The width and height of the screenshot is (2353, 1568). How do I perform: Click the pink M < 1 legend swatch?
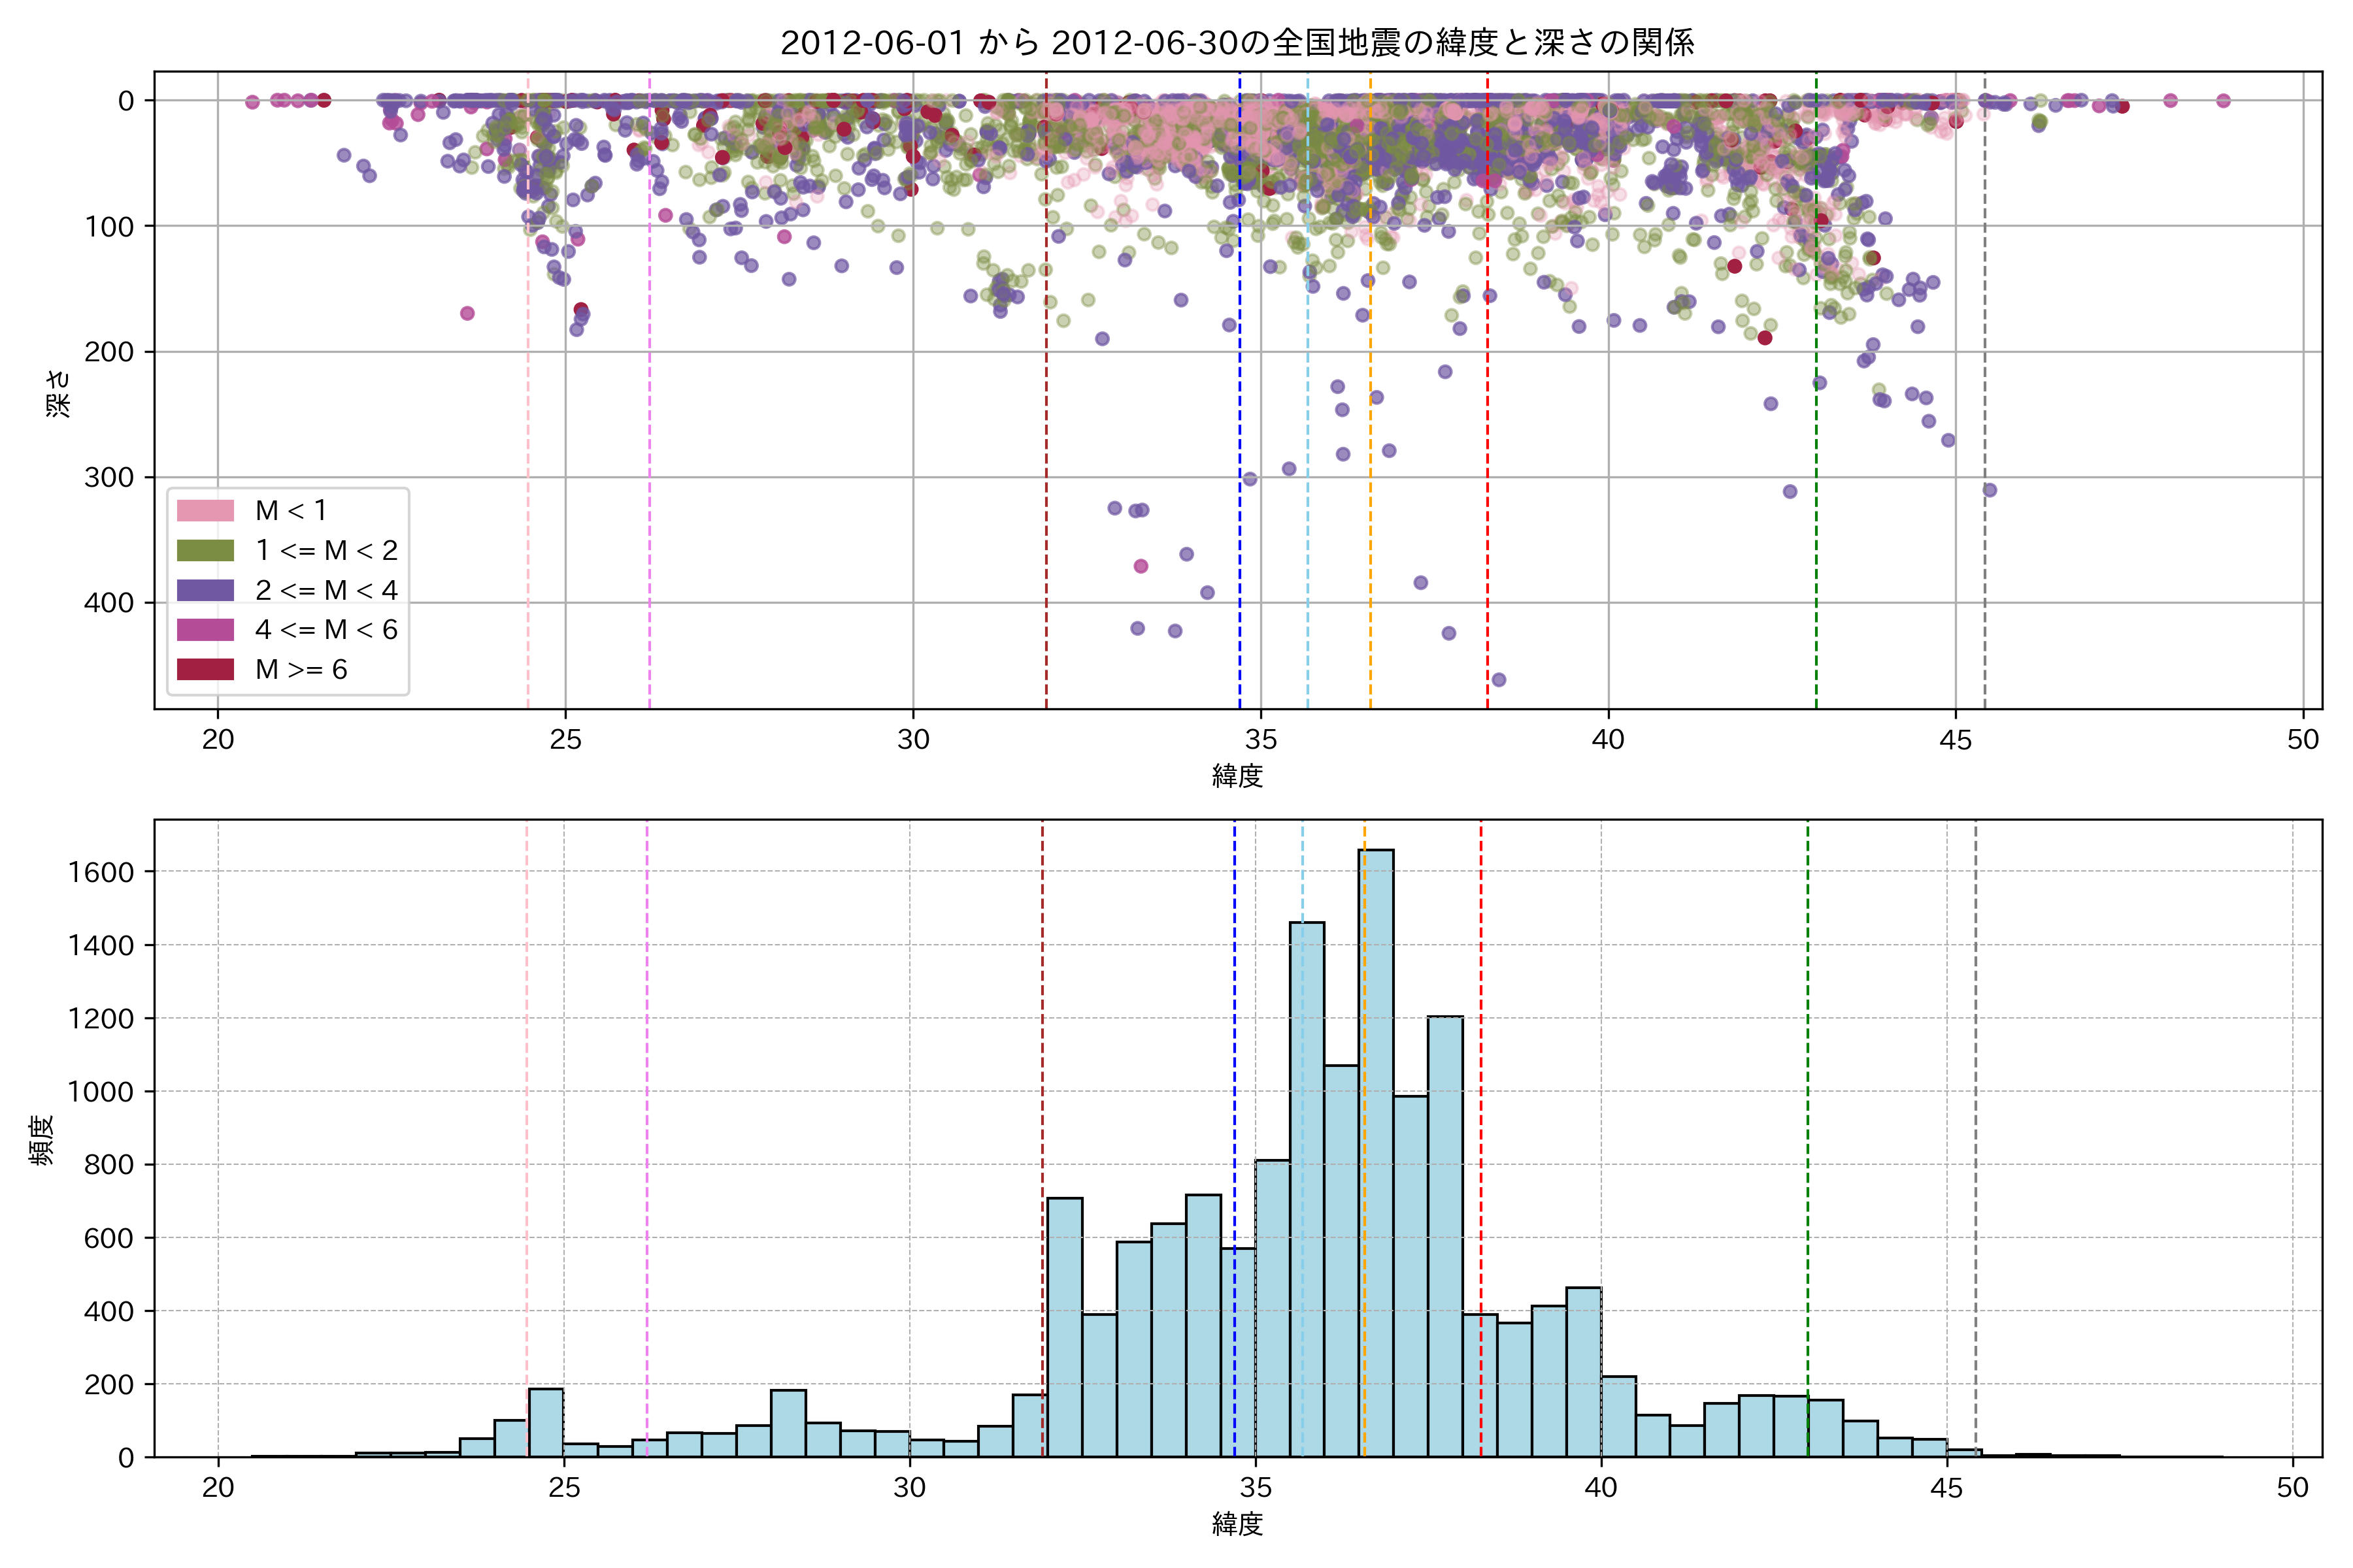[x=205, y=511]
